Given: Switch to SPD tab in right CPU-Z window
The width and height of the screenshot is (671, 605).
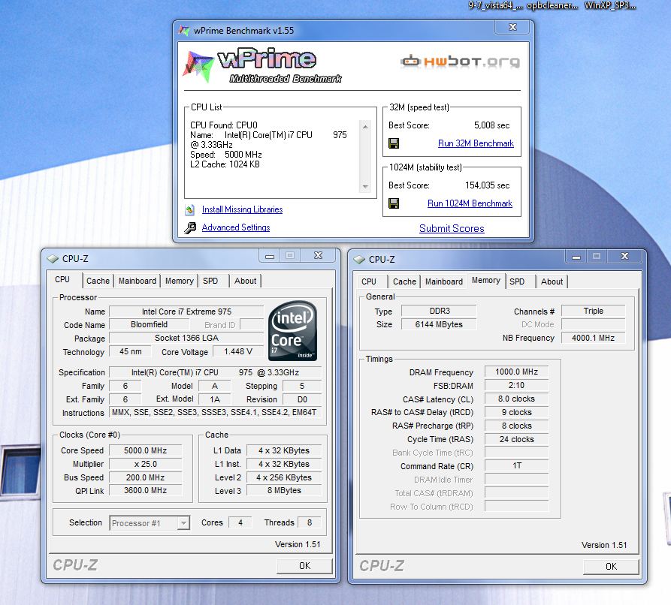Looking at the screenshot, I should click(517, 281).
